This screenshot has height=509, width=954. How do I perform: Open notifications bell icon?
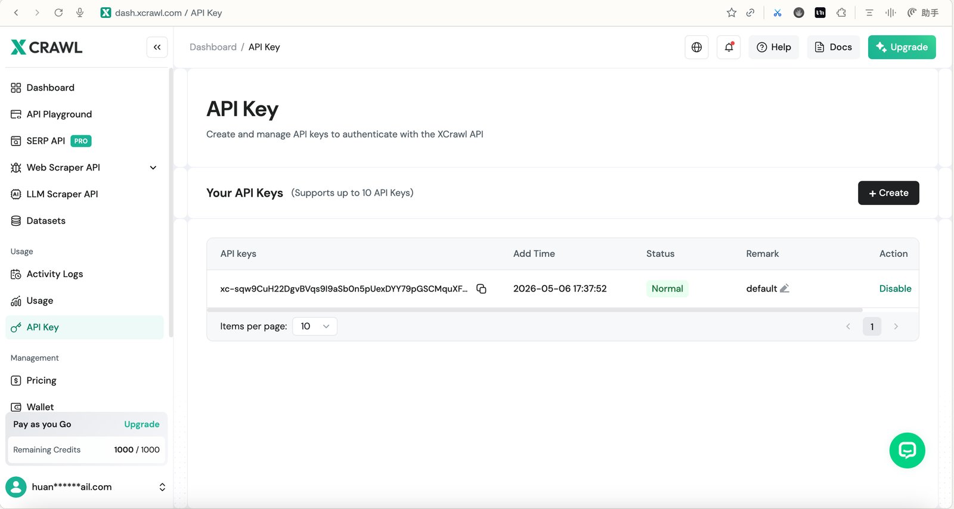[729, 47]
